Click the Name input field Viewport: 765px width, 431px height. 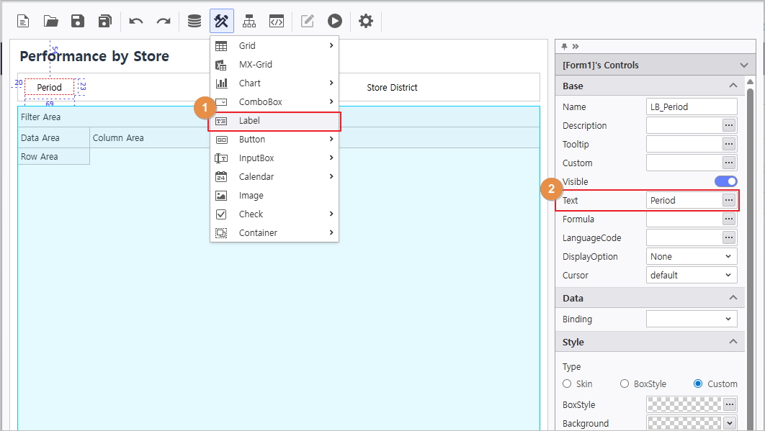[692, 107]
